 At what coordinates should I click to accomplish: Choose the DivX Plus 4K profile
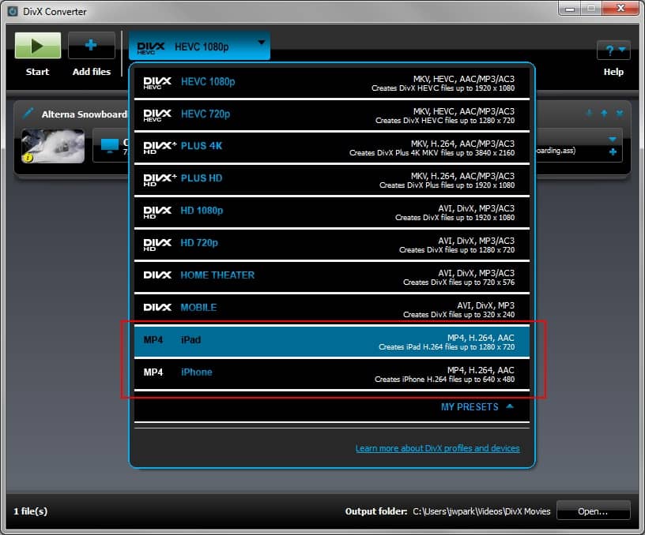pyautogui.click(x=331, y=148)
